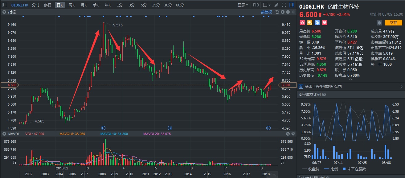Reset chart with the undo arrow
Image resolution: width=405 pixels, height=178 pixels.
[277, 12]
